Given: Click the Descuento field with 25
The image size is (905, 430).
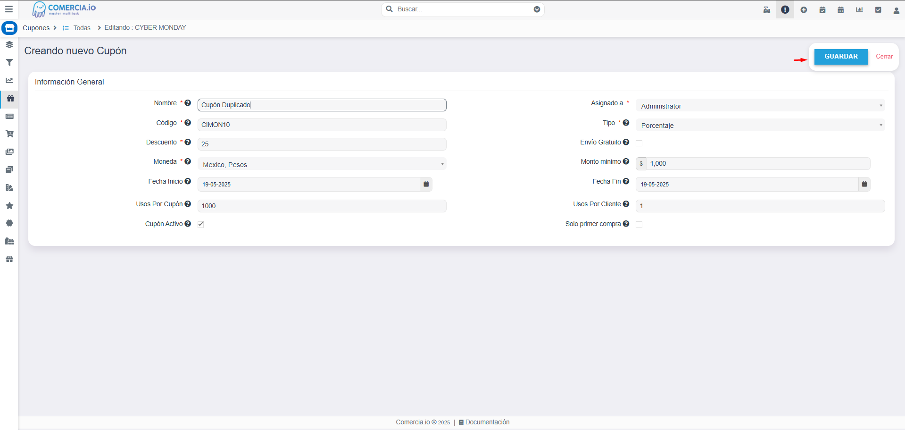Looking at the screenshot, I should coord(322,144).
